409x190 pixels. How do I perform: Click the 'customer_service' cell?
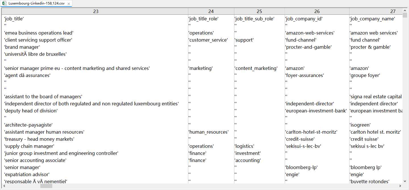tap(211, 40)
